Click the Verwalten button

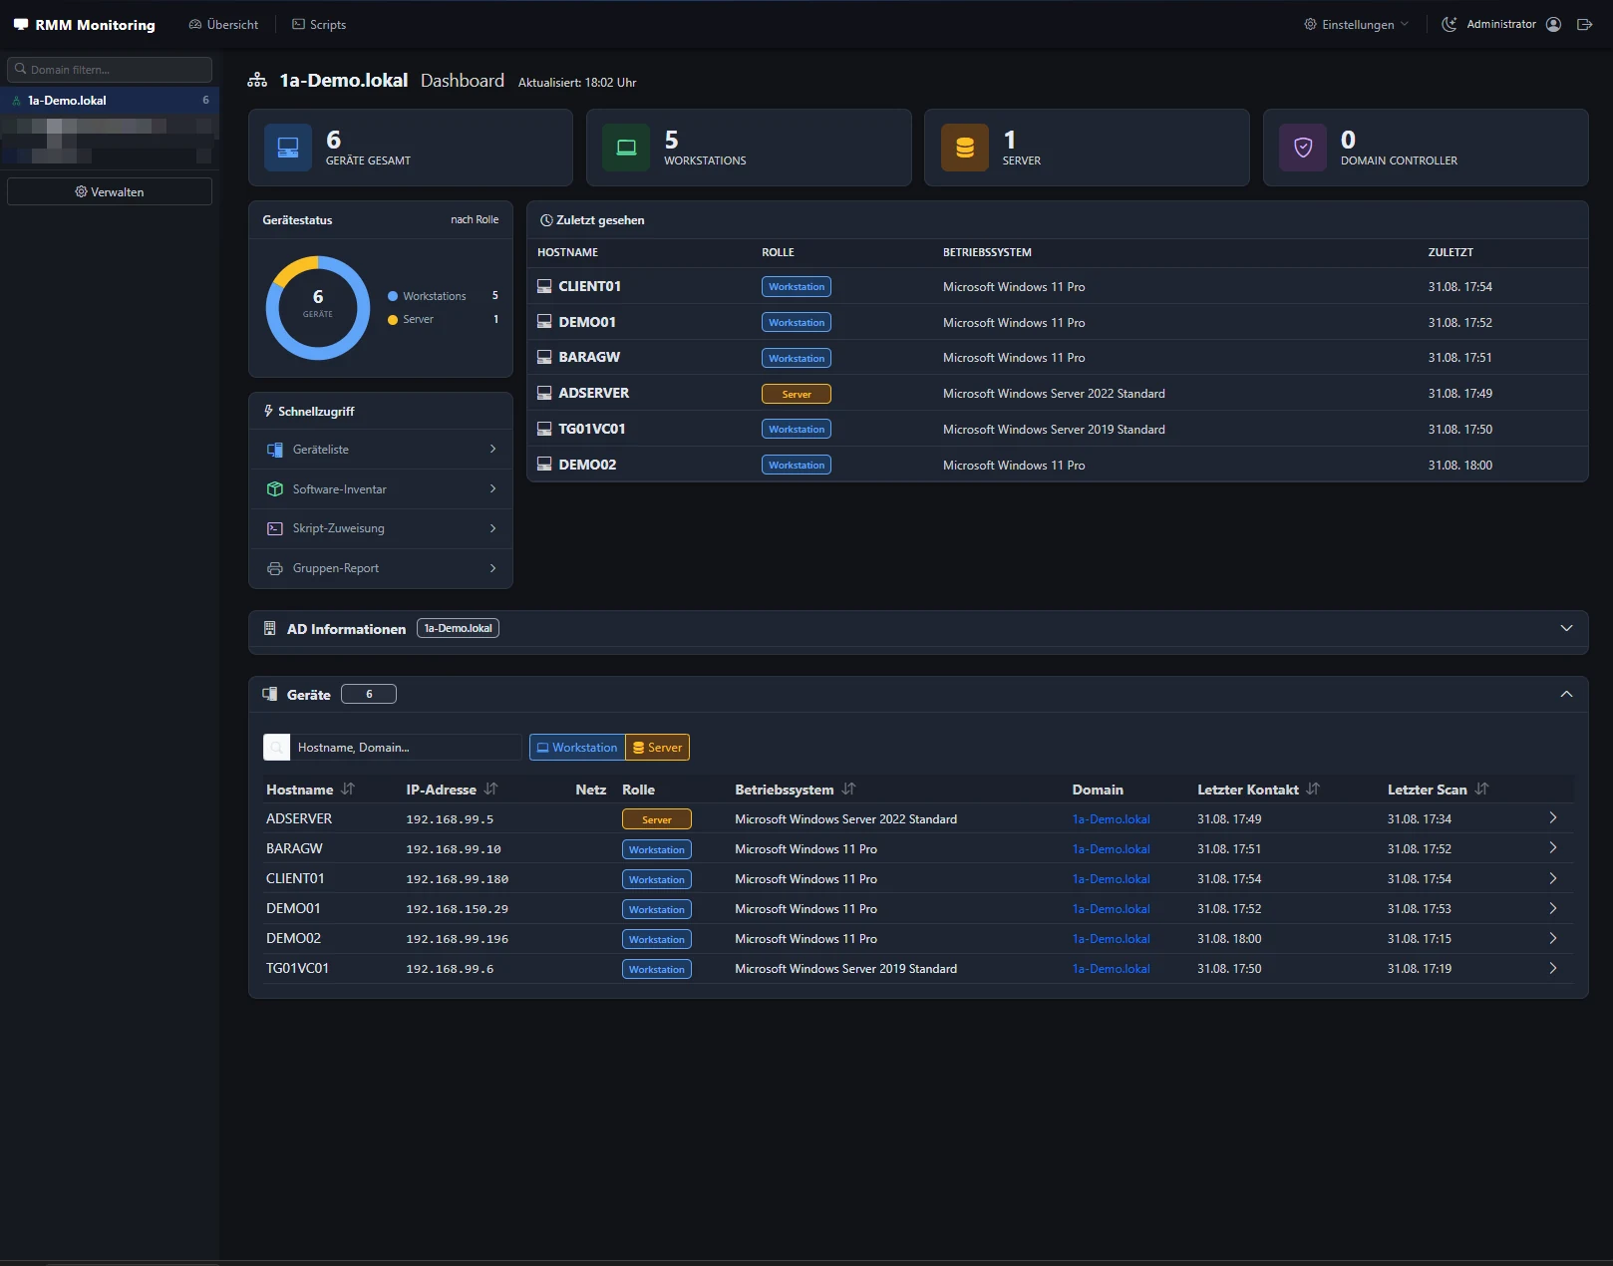[x=110, y=192]
